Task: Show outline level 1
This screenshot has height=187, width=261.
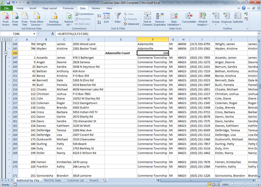Action: coord(3,40)
